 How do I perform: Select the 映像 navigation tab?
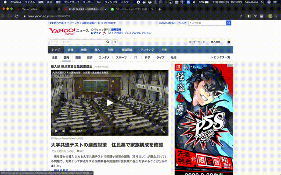click(x=84, y=49)
